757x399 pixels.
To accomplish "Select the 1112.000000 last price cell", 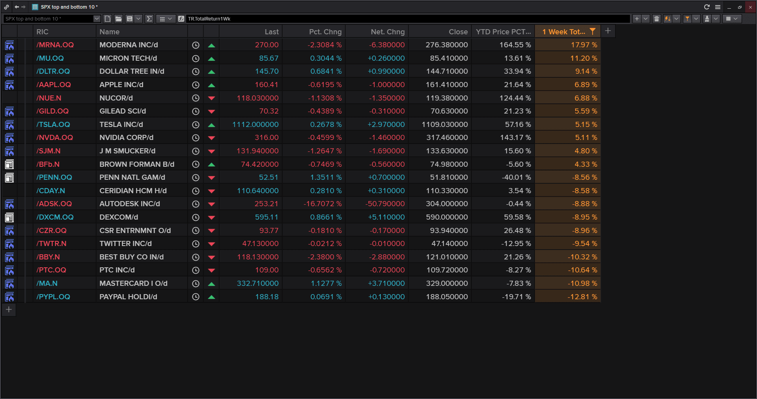I will (x=250, y=125).
